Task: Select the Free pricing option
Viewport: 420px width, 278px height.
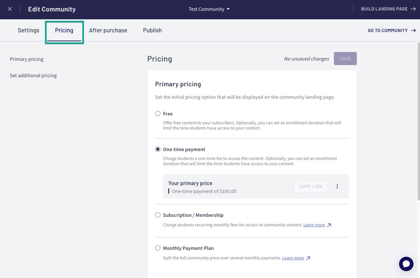Action: click(x=158, y=114)
